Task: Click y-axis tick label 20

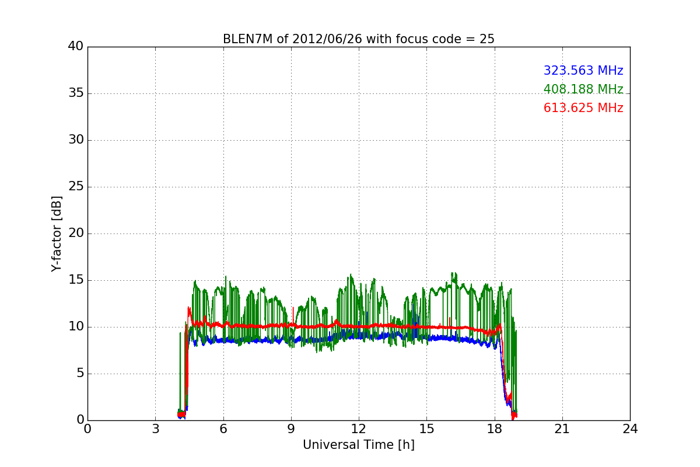Action: click(76, 233)
